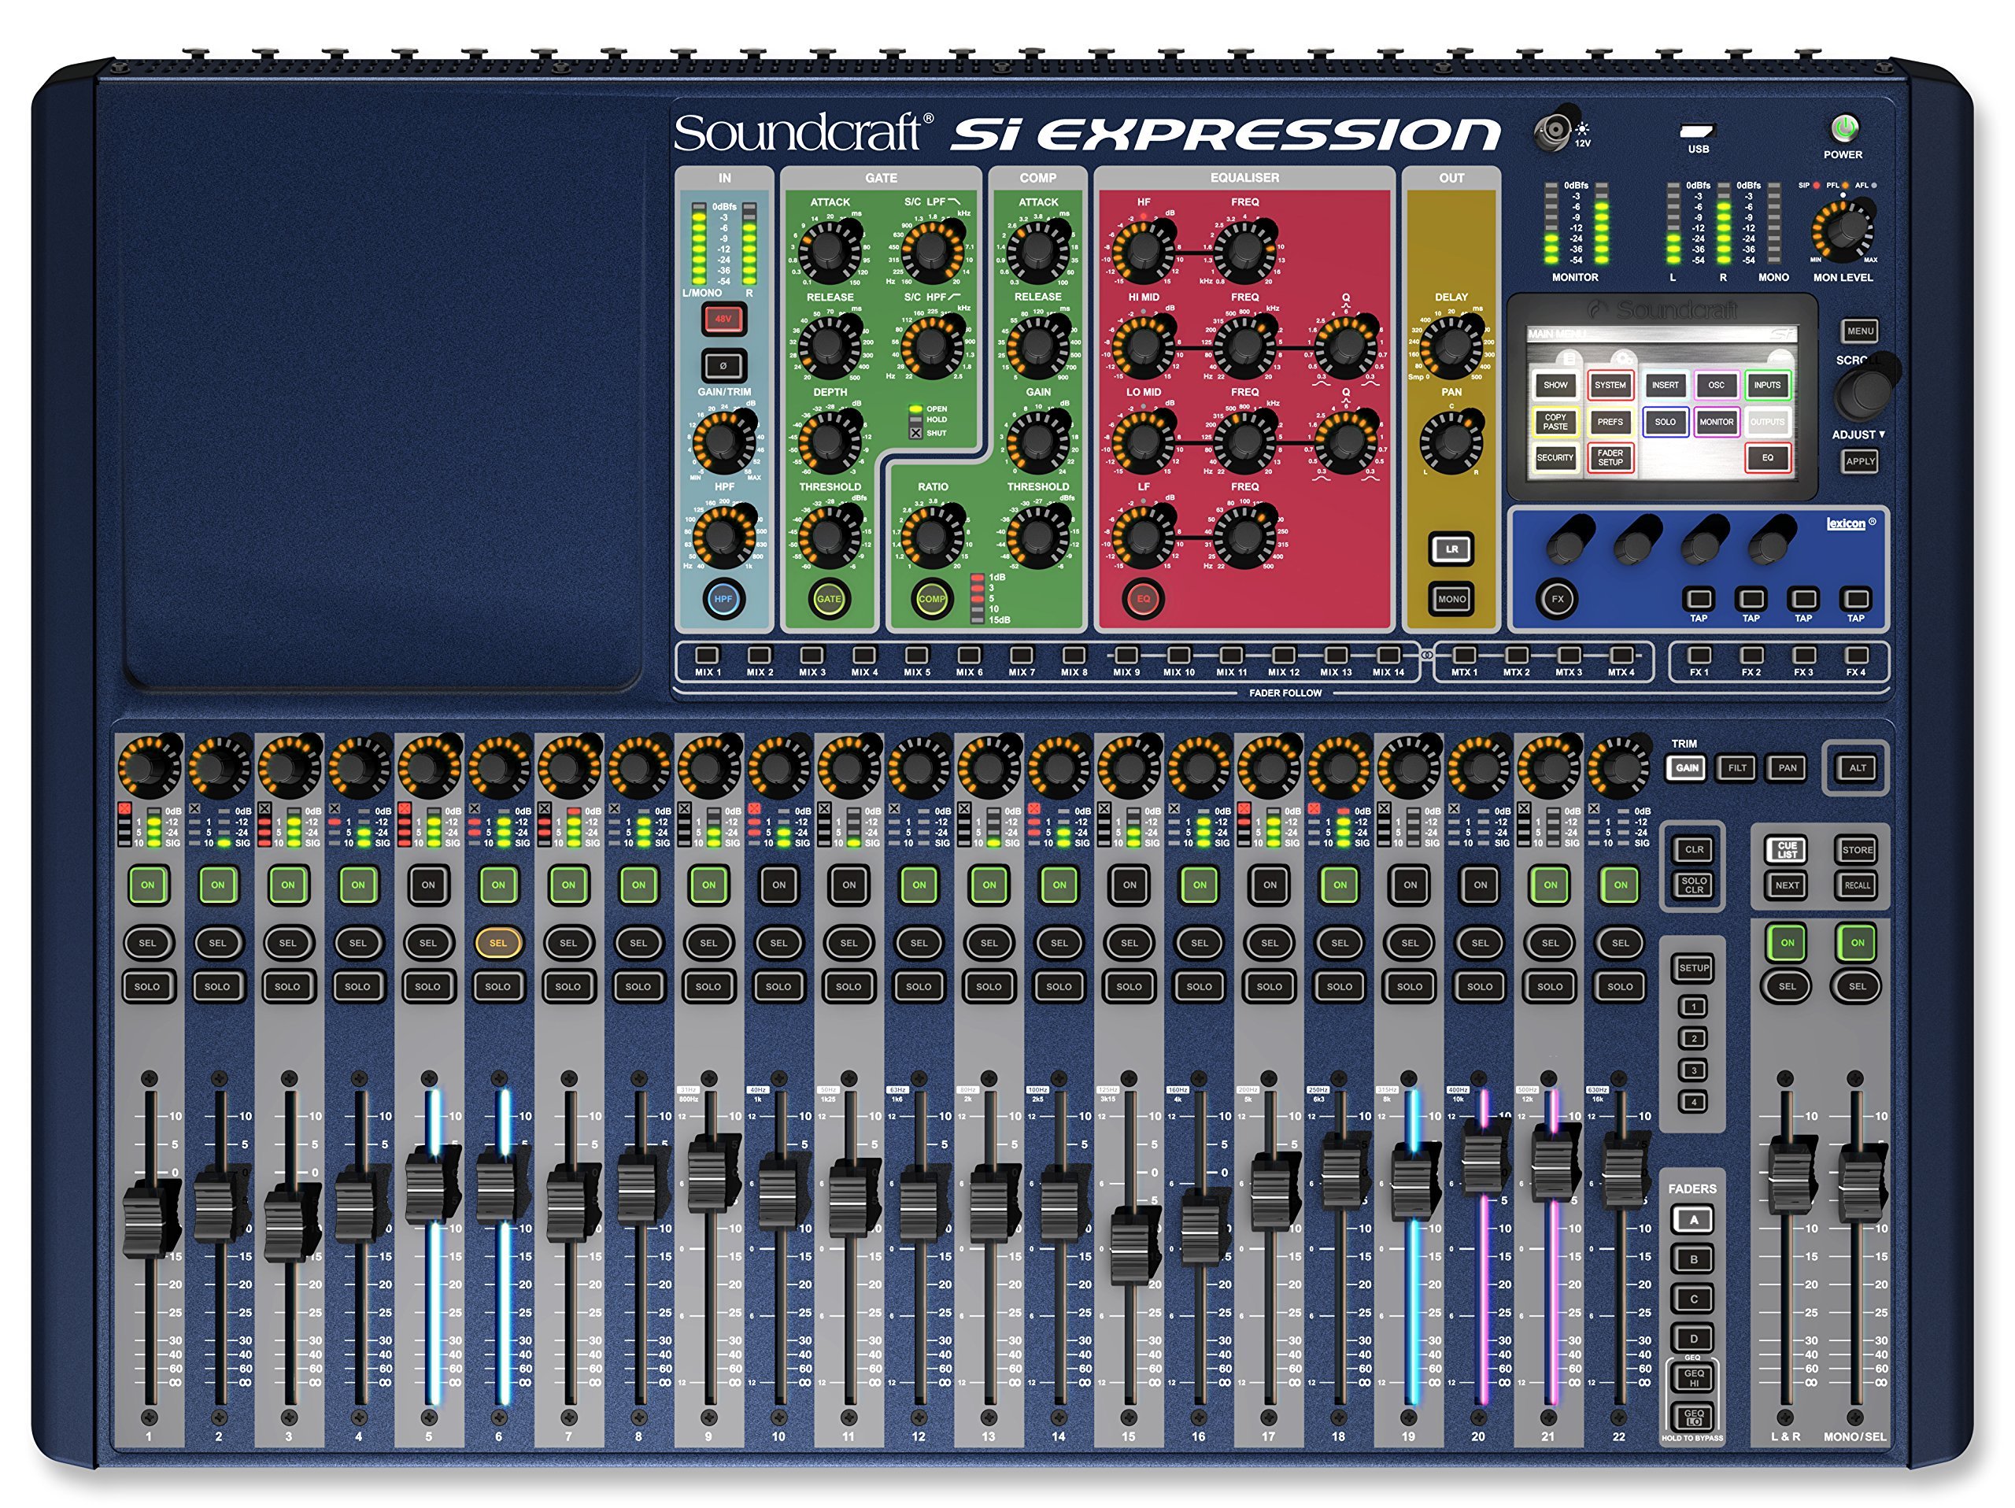Click the SOLO button on channel 22
This screenshot has width=2015, height=1508.
(1621, 986)
